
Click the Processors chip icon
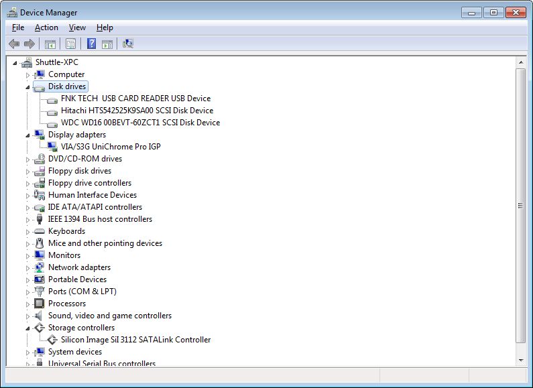[x=40, y=304]
